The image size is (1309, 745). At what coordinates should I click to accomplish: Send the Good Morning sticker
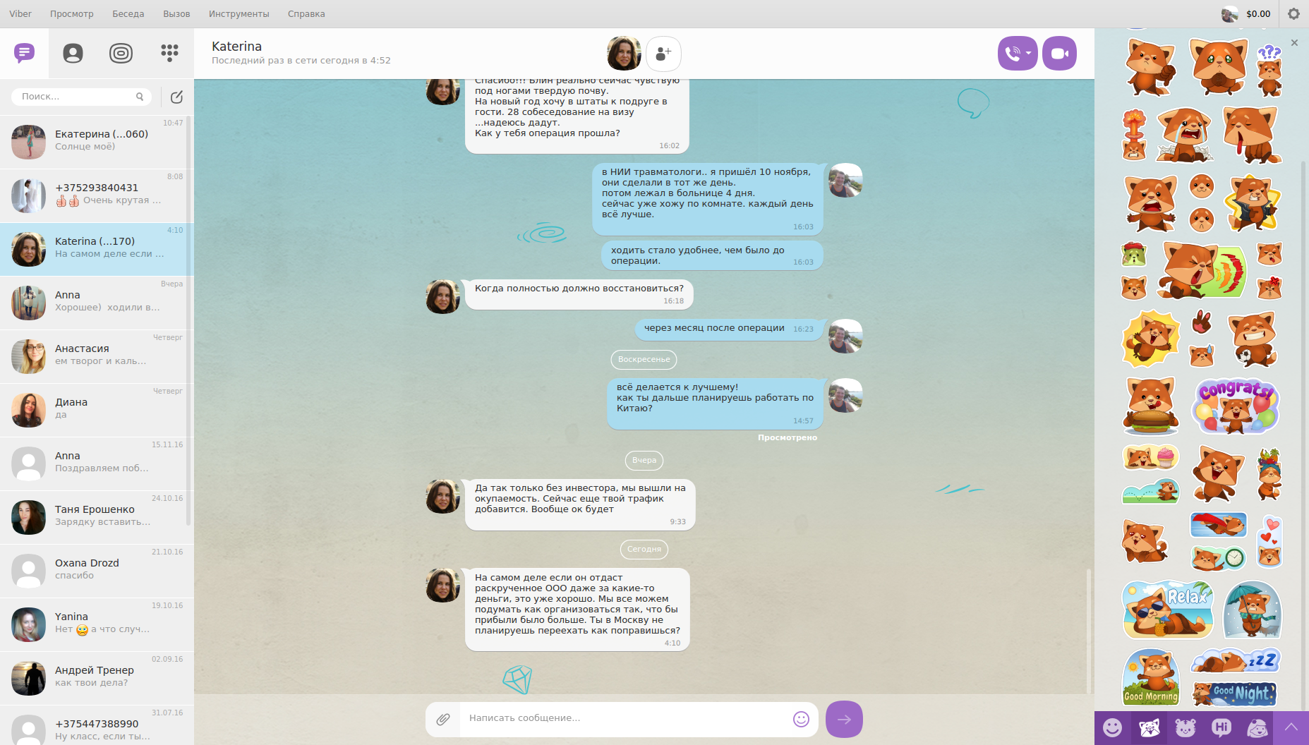pos(1150,678)
